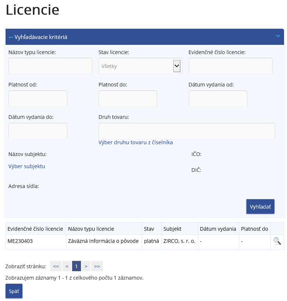This screenshot has height=301, width=287.
Task: Go to the next page with >
Action: (86, 266)
